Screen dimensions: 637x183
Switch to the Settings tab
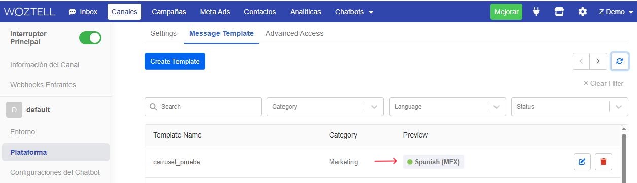pyautogui.click(x=164, y=33)
